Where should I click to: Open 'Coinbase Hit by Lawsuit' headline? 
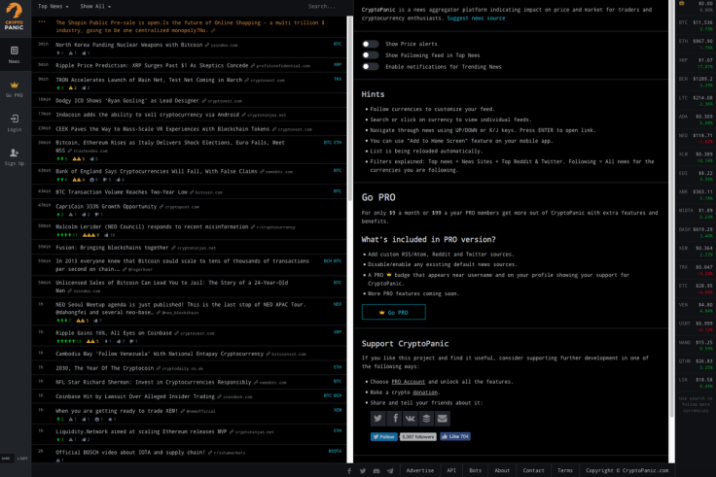point(134,396)
